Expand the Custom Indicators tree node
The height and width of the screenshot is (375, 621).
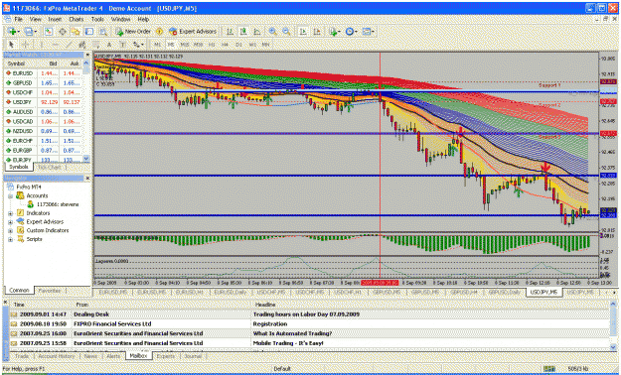(x=10, y=231)
